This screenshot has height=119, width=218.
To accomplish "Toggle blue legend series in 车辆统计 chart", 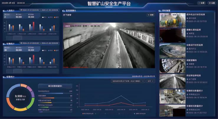I will pyautogui.click(x=50, y=51).
